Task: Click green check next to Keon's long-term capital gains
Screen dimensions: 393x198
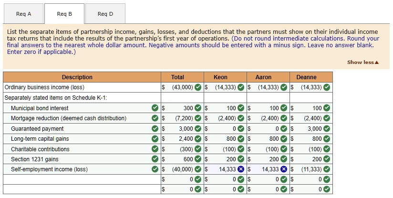Action: [241, 139]
